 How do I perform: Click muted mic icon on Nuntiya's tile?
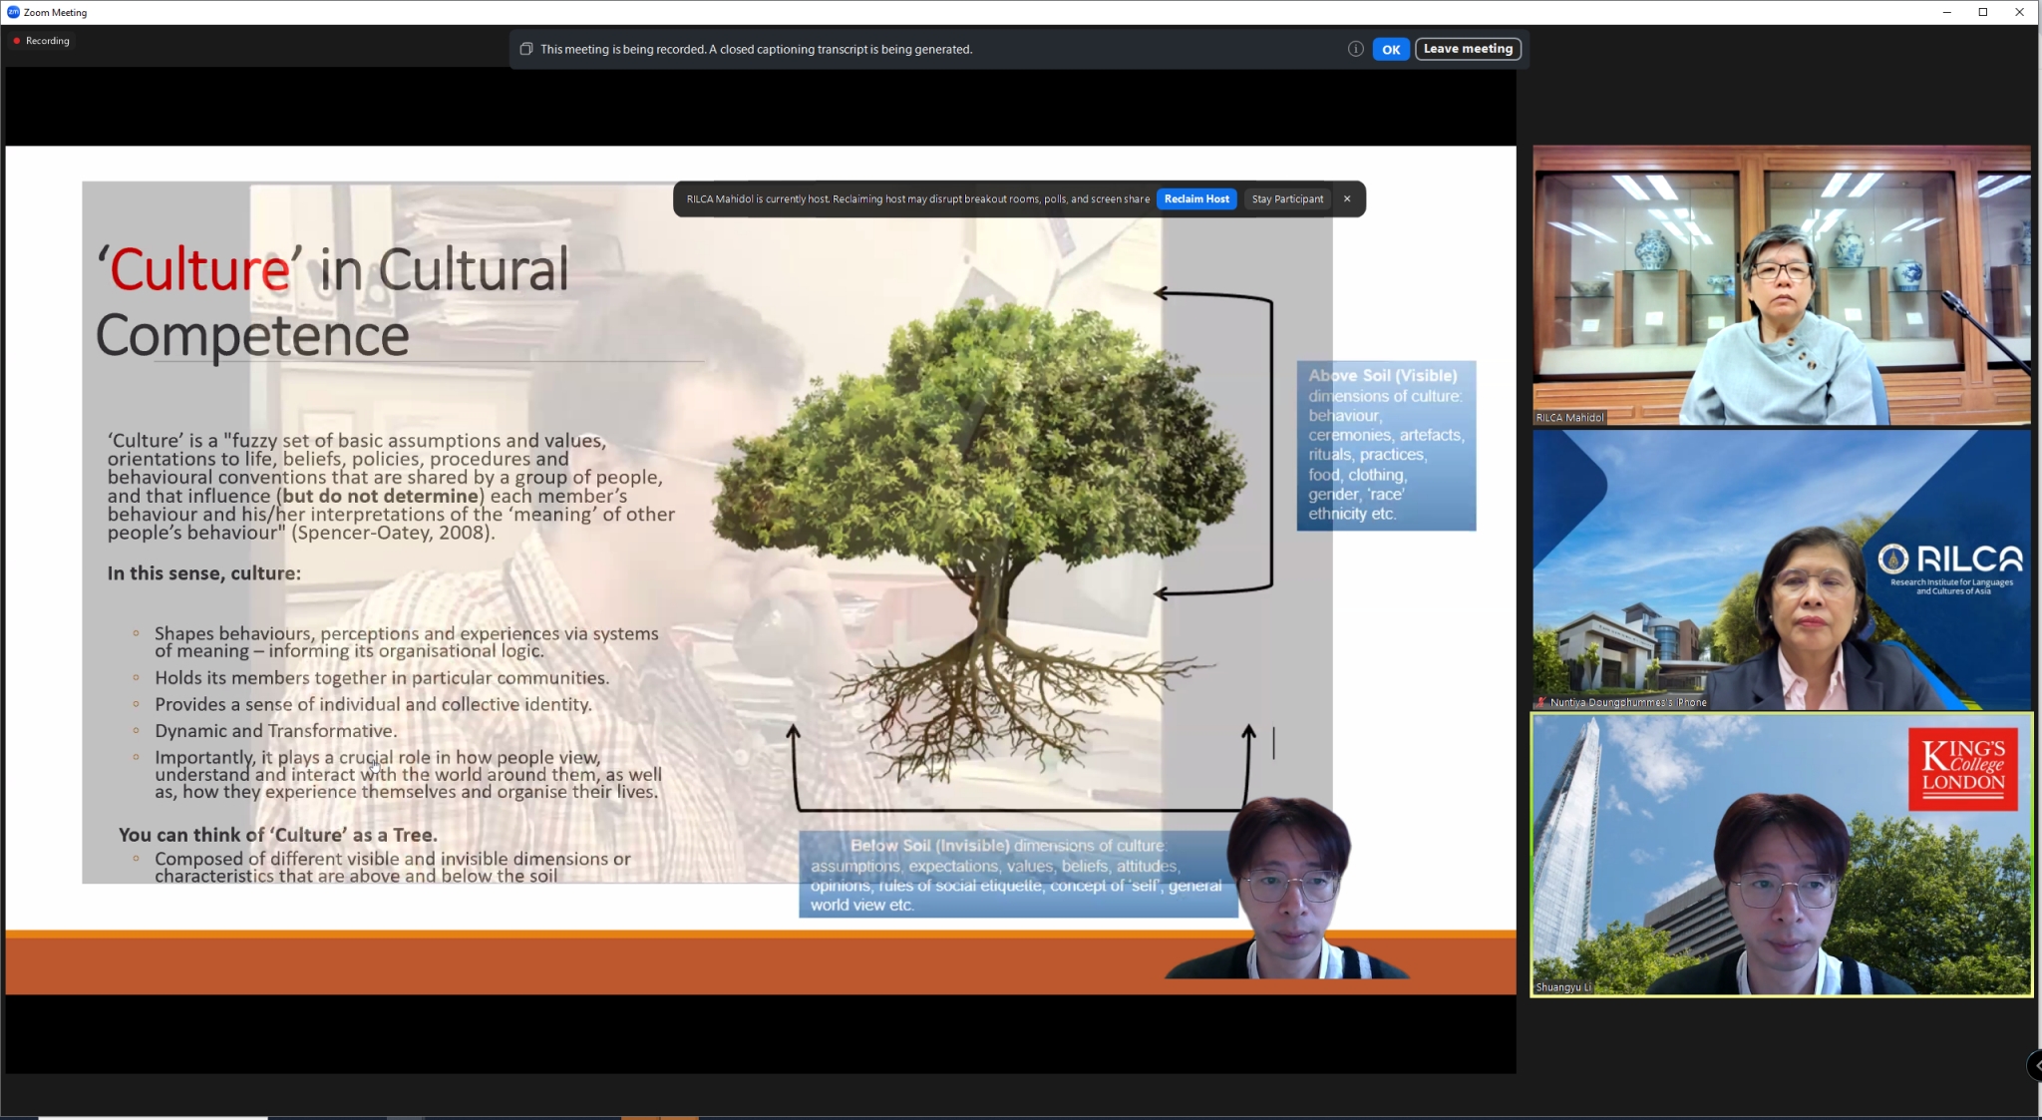(x=1541, y=702)
